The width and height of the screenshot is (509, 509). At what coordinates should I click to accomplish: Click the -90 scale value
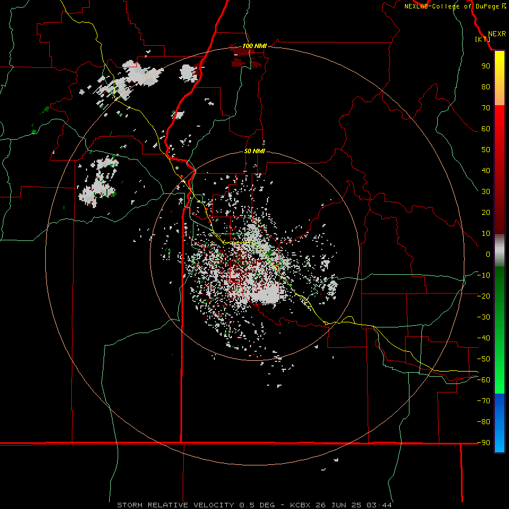484,442
